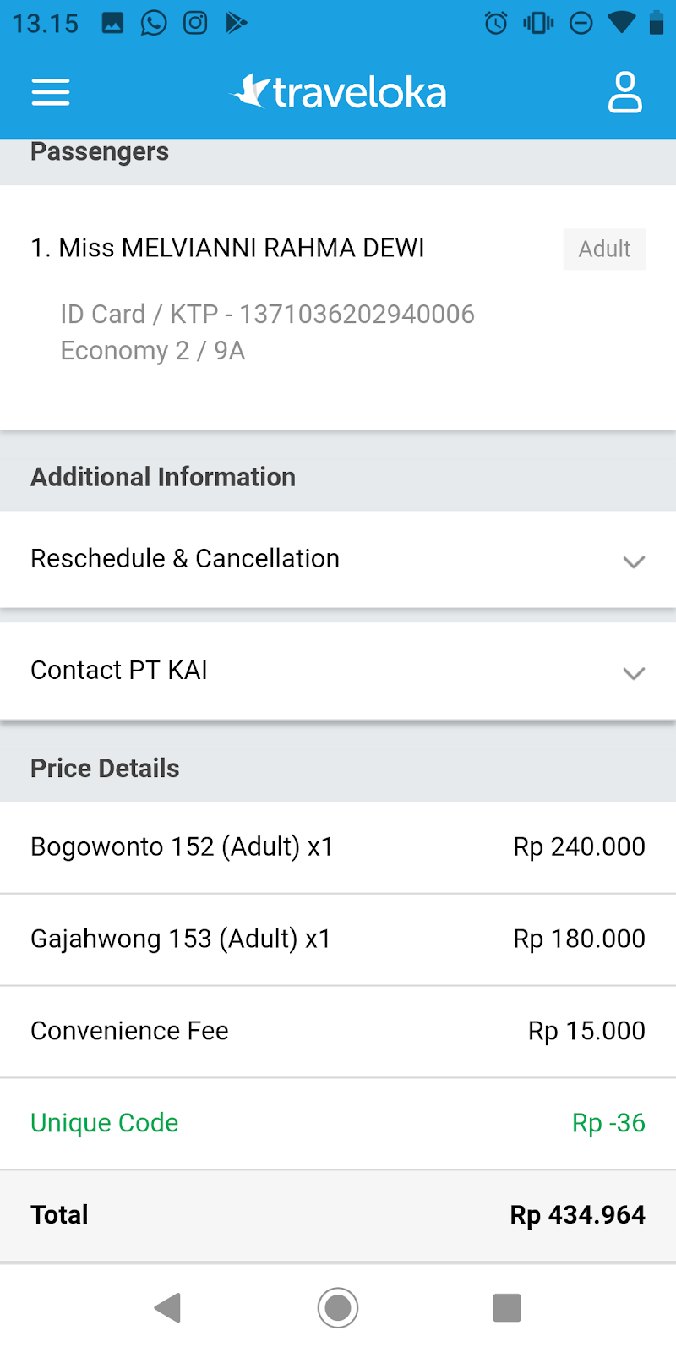The height and width of the screenshot is (1353, 676).
Task: Expand Reschedule & Cancellation chevron
Action: pyautogui.click(x=634, y=561)
